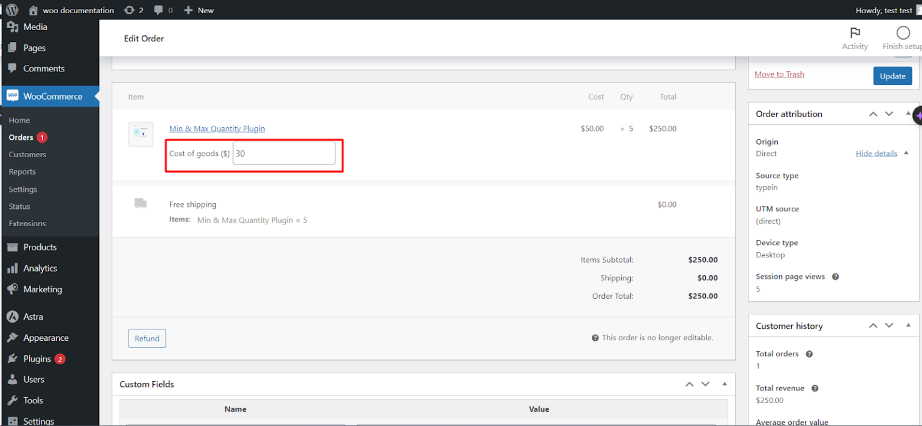Click the Update button
The height and width of the screenshot is (426, 922).
tap(893, 76)
